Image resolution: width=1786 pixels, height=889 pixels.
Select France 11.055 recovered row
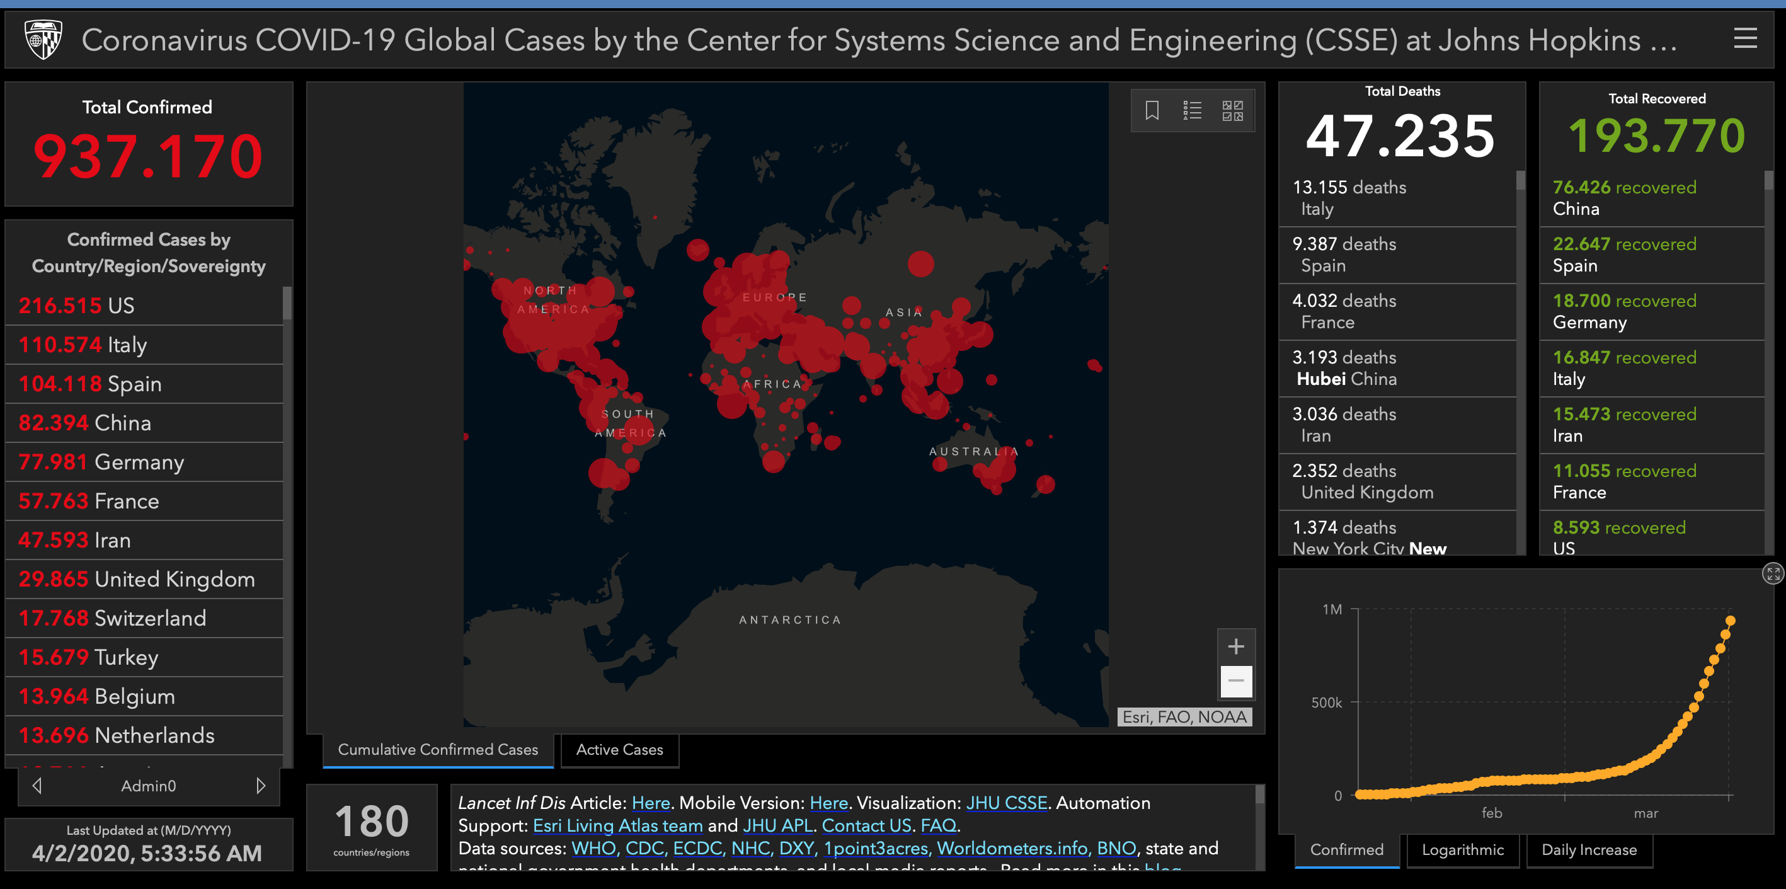(1652, 481)
